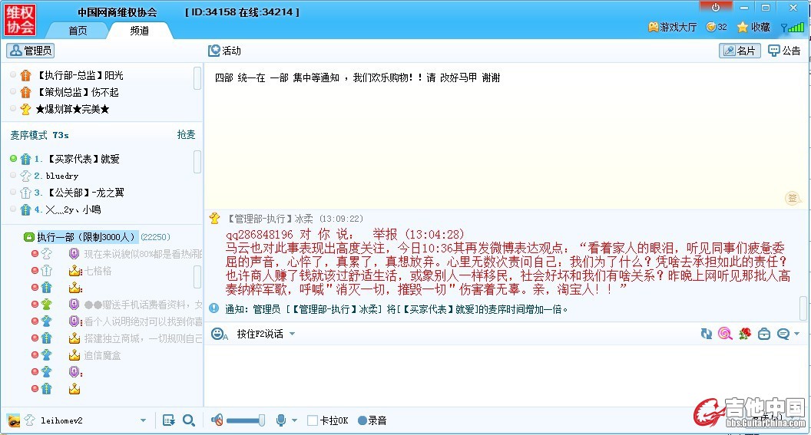Send a rose flower gift
Screen dimensions: 811x435
point(745,334)
